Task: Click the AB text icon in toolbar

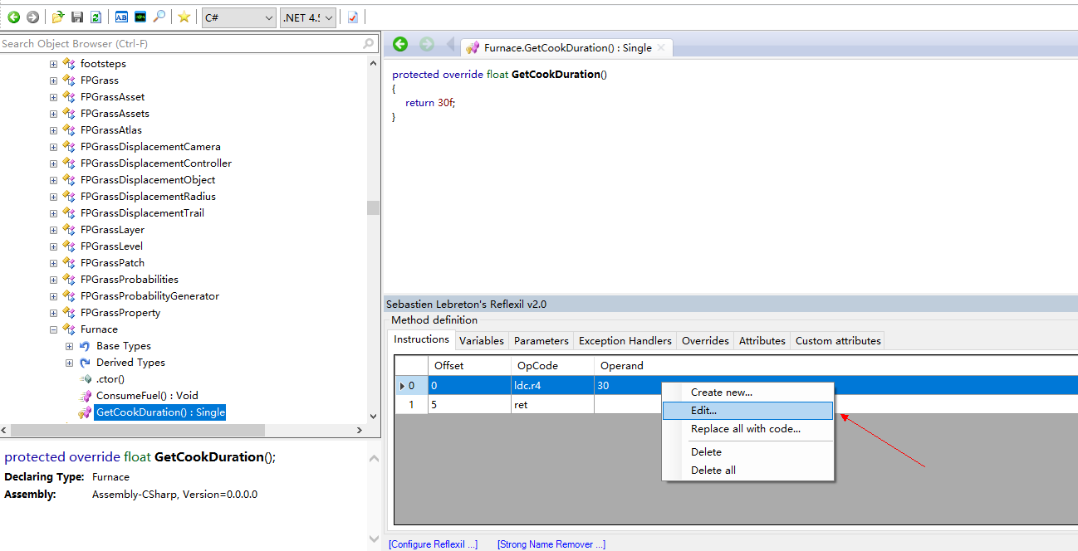Action: [x=121, y=17]
